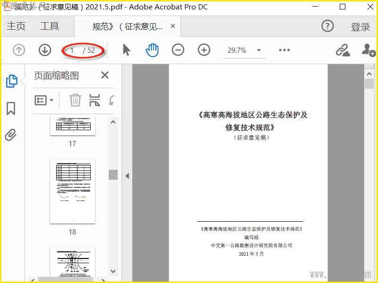Screen dimensions: 378x283
Task: Maximize the Acrobat window
Action: click(342, 7)
